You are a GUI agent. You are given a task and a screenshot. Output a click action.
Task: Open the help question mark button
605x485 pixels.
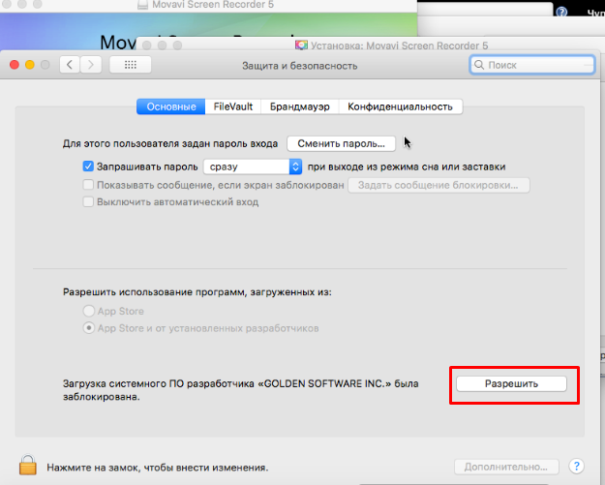(576, 467)
